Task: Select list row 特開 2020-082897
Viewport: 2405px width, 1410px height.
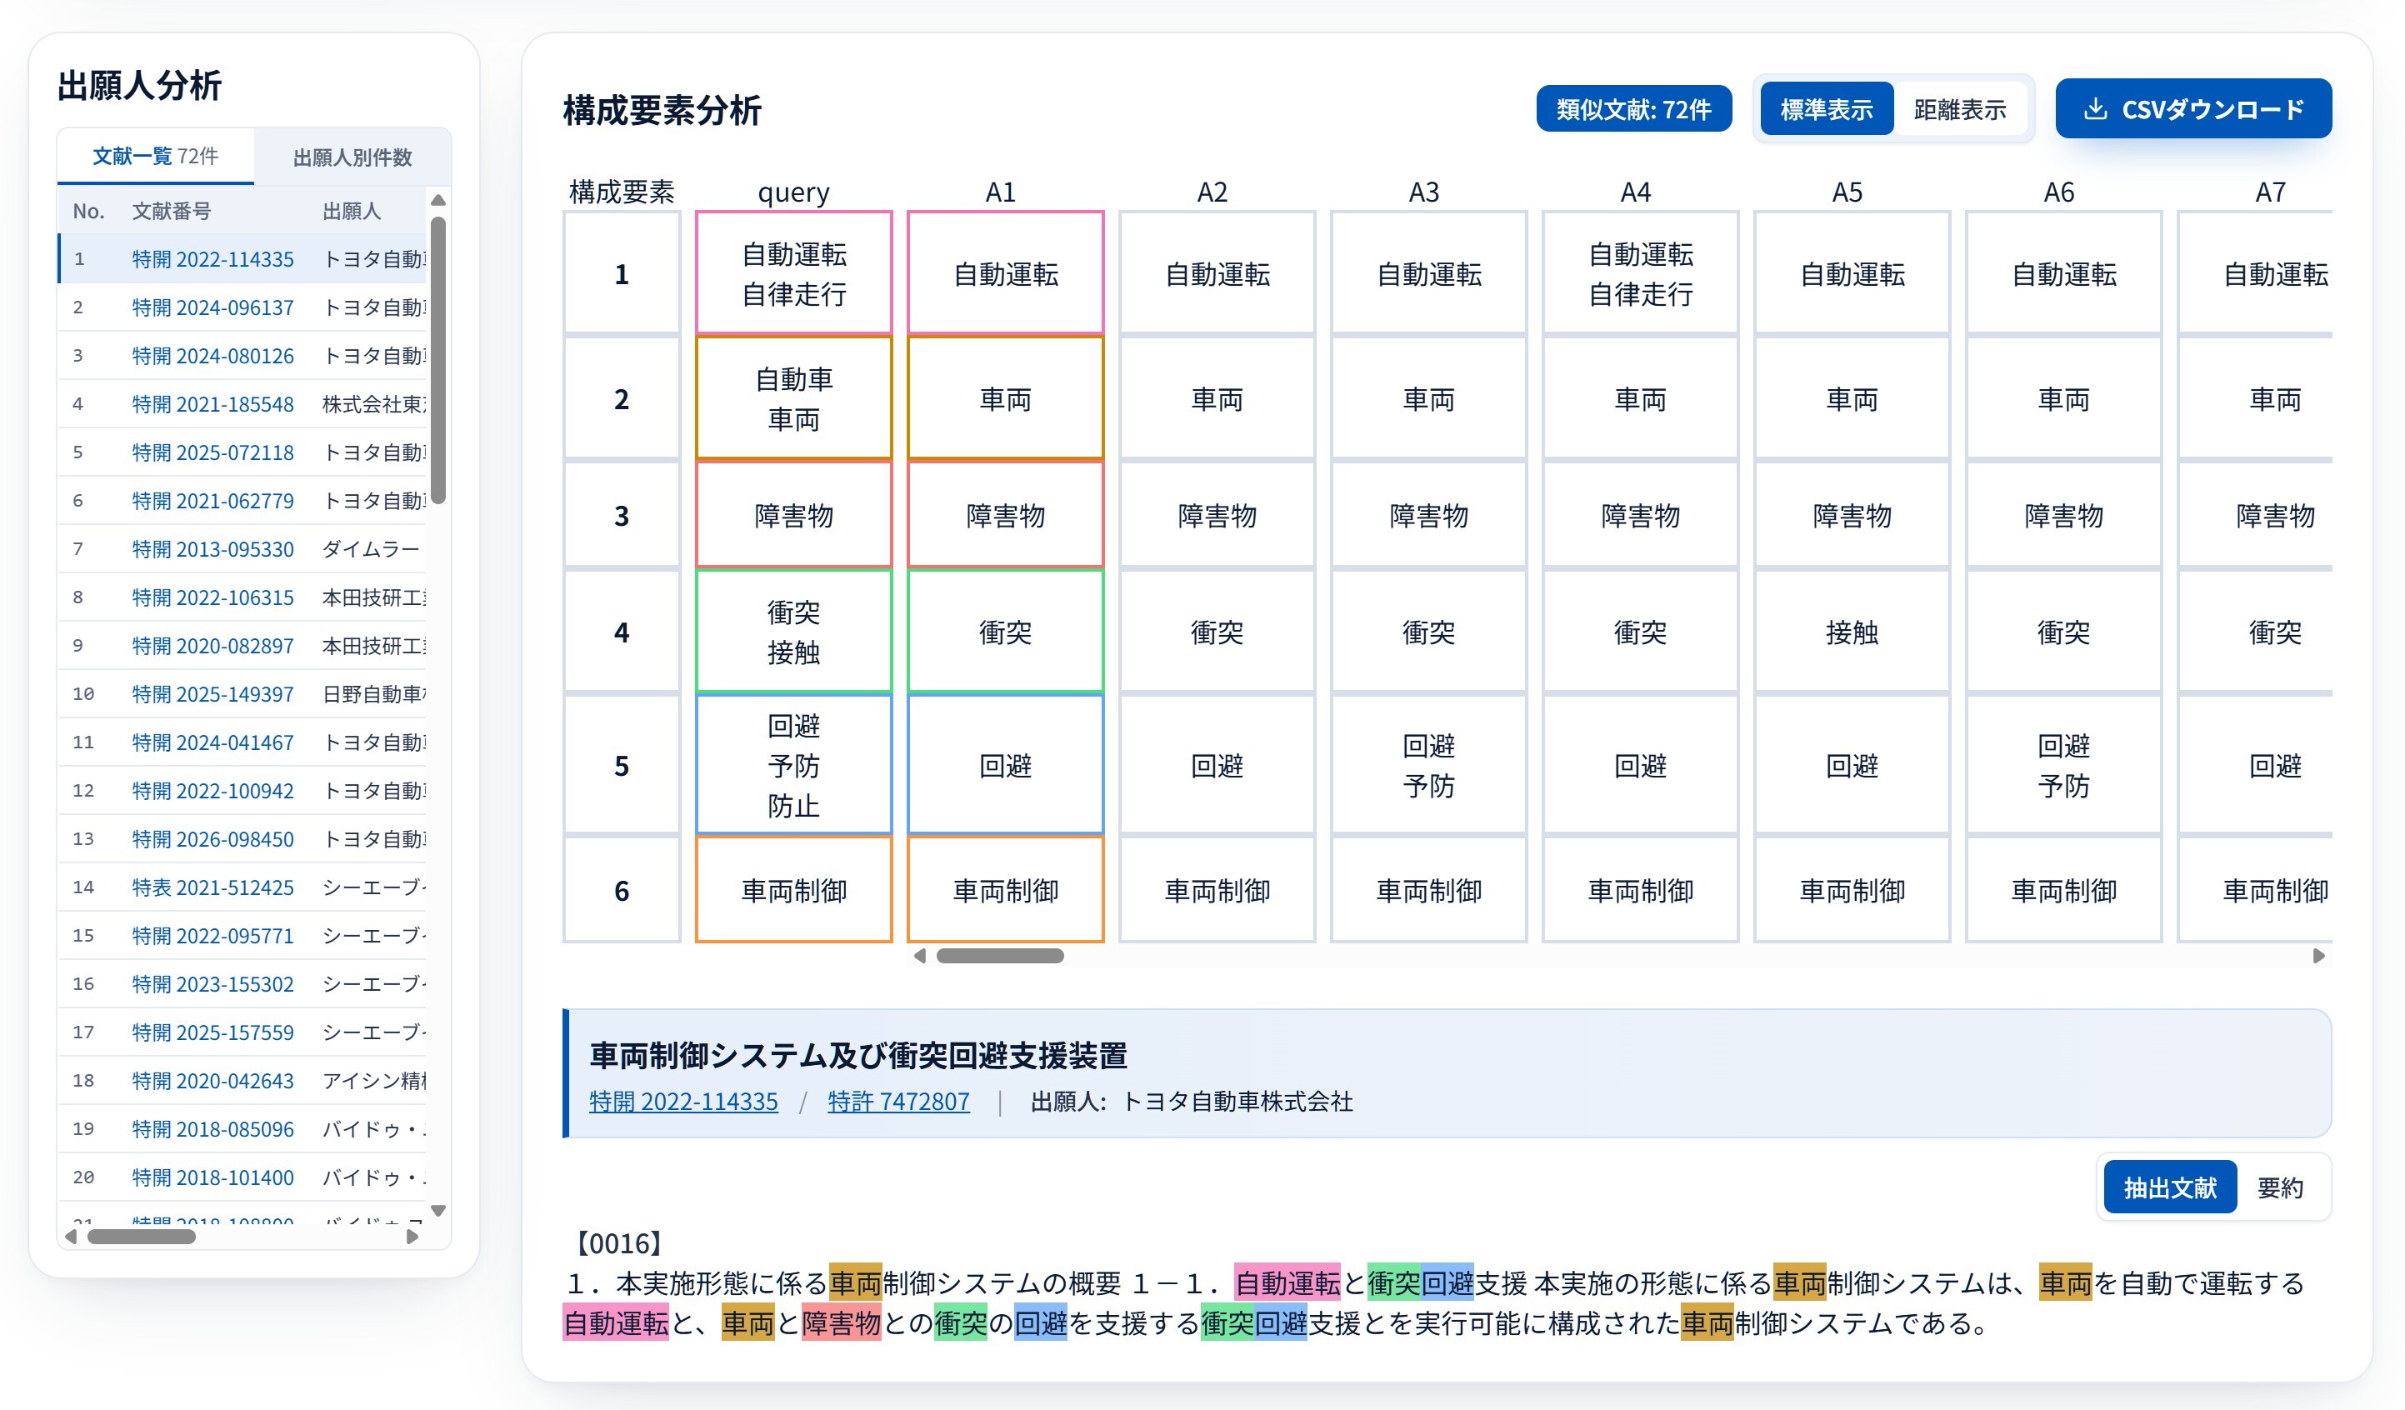Action: click(x=242, y=645)
